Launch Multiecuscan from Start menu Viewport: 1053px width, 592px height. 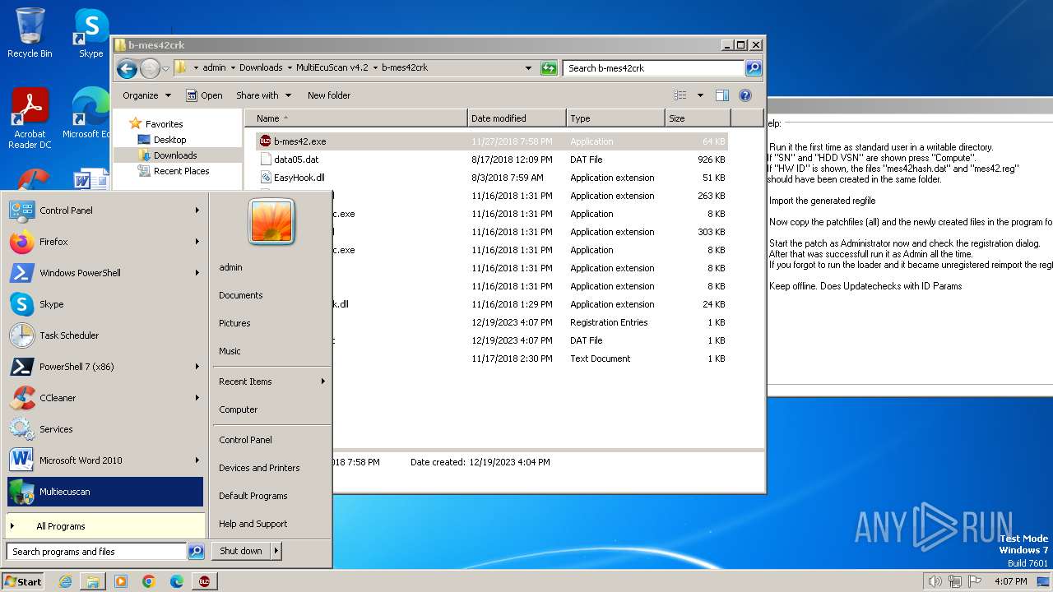point(104,492)
